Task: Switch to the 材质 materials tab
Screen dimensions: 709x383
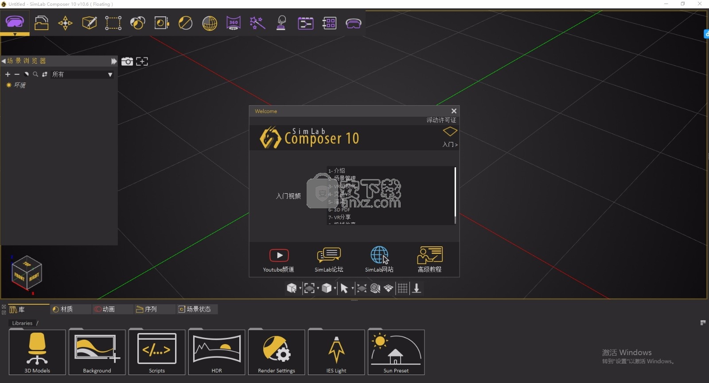Action: pos(71,309)
